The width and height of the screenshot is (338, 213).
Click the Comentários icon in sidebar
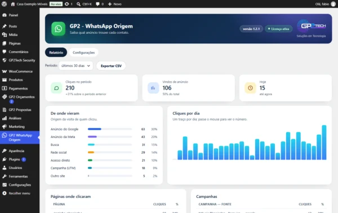(x=5, y=52)
